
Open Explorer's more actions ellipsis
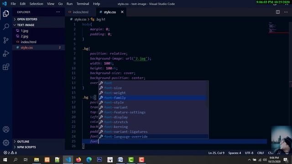(x=58, y=12)
